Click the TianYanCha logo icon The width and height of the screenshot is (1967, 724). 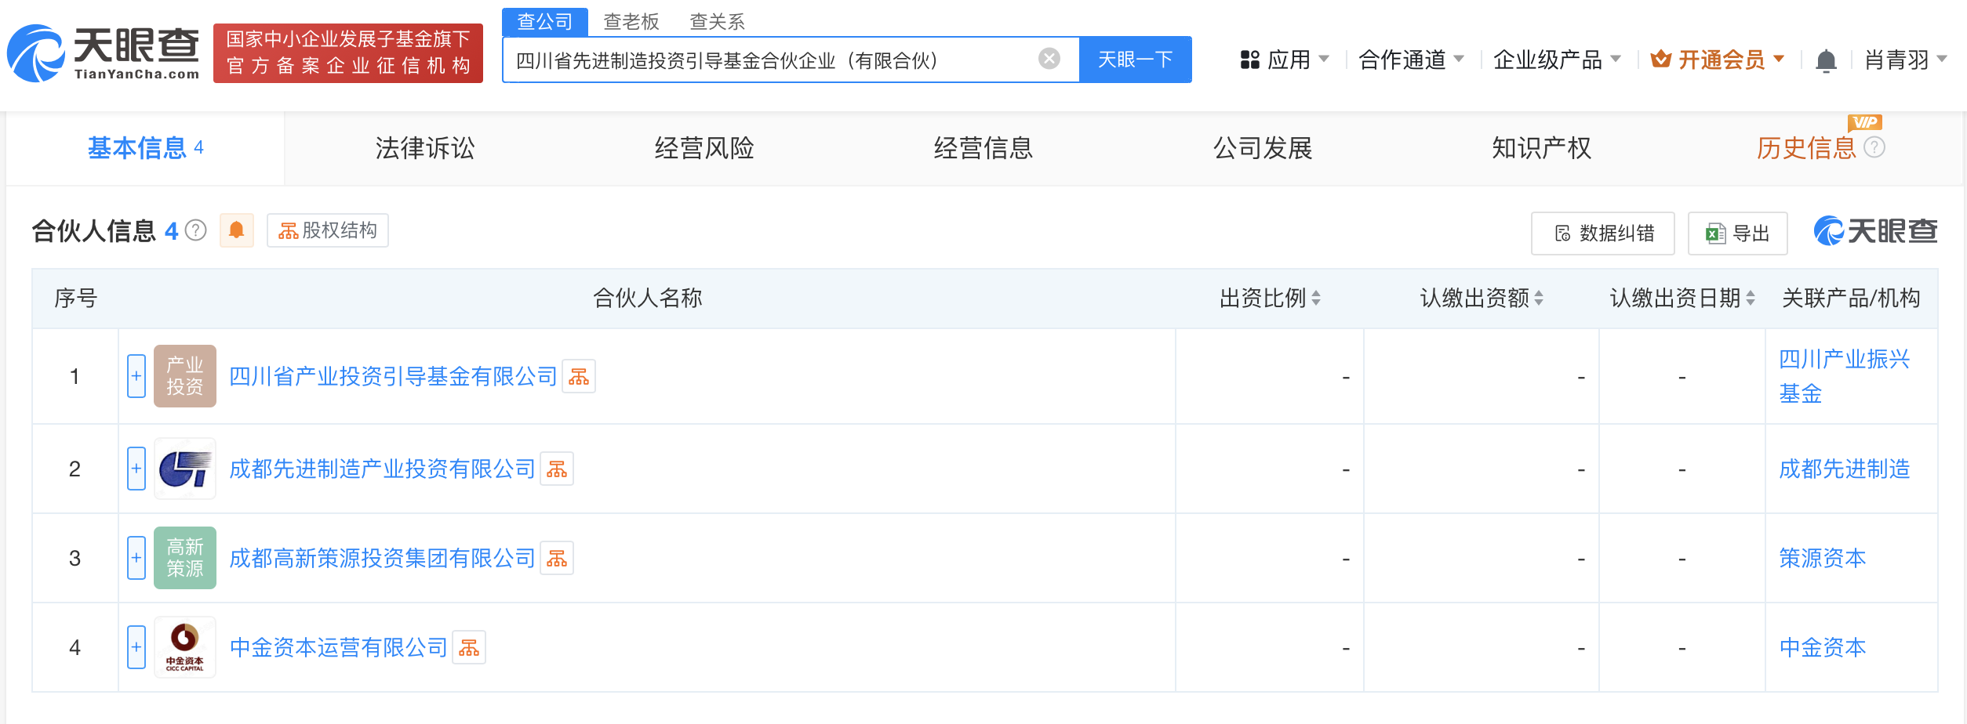(36, 53)
